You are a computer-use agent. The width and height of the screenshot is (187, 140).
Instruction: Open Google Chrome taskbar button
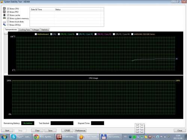[x=43, y=137]
